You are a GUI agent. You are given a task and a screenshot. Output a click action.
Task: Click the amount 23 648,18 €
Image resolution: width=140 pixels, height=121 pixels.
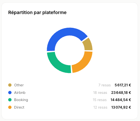121,93
